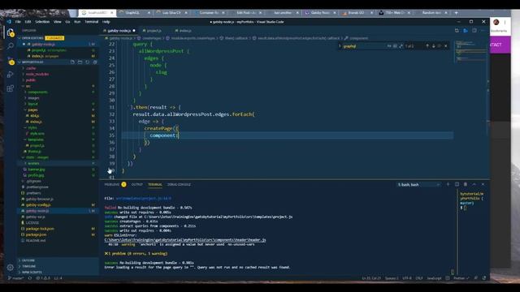
Task: Select the Terminal panel tab
Action: click(155, 184)
